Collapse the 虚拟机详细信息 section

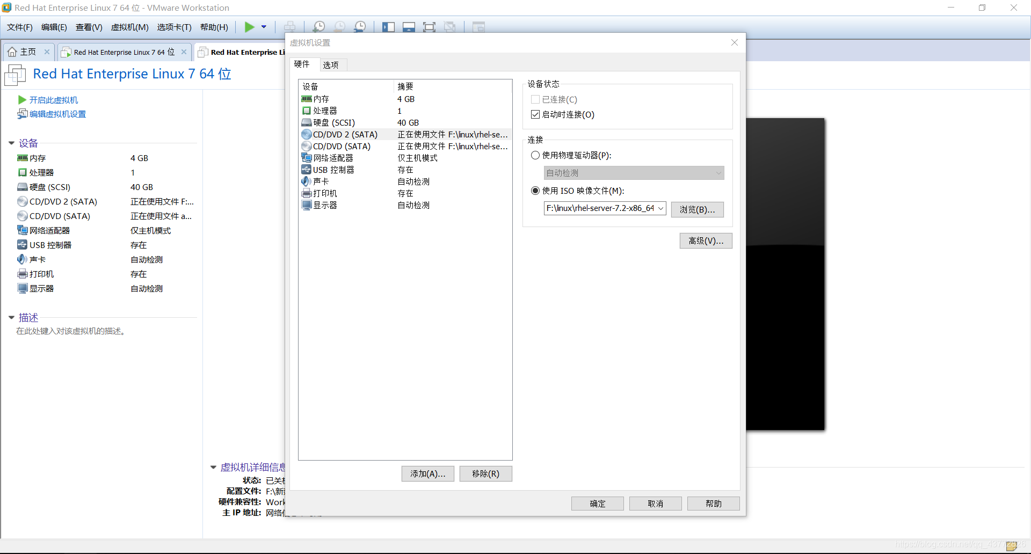coord(213,468)
